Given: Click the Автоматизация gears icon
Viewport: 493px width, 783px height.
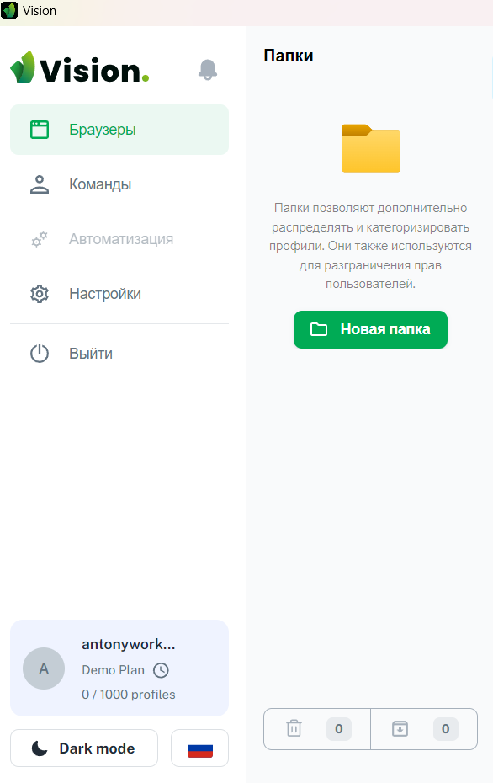Looking at the screenshot, I should pyautogui.click(x=40, y=239).
